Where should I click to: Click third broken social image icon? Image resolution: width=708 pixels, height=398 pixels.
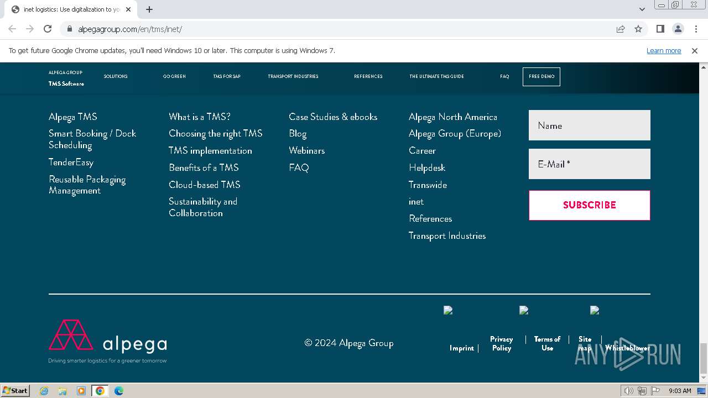595,310
